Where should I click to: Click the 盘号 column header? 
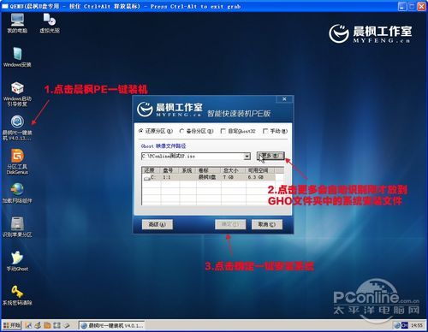coord(169,170)
